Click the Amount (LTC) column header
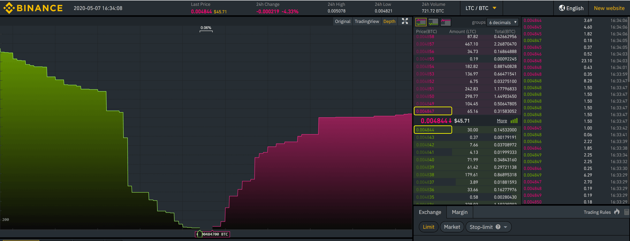This screenshot has height=241, width=630. [x=462, y=31]
